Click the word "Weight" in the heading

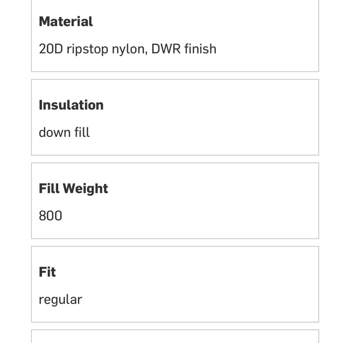tap(85, 188)
